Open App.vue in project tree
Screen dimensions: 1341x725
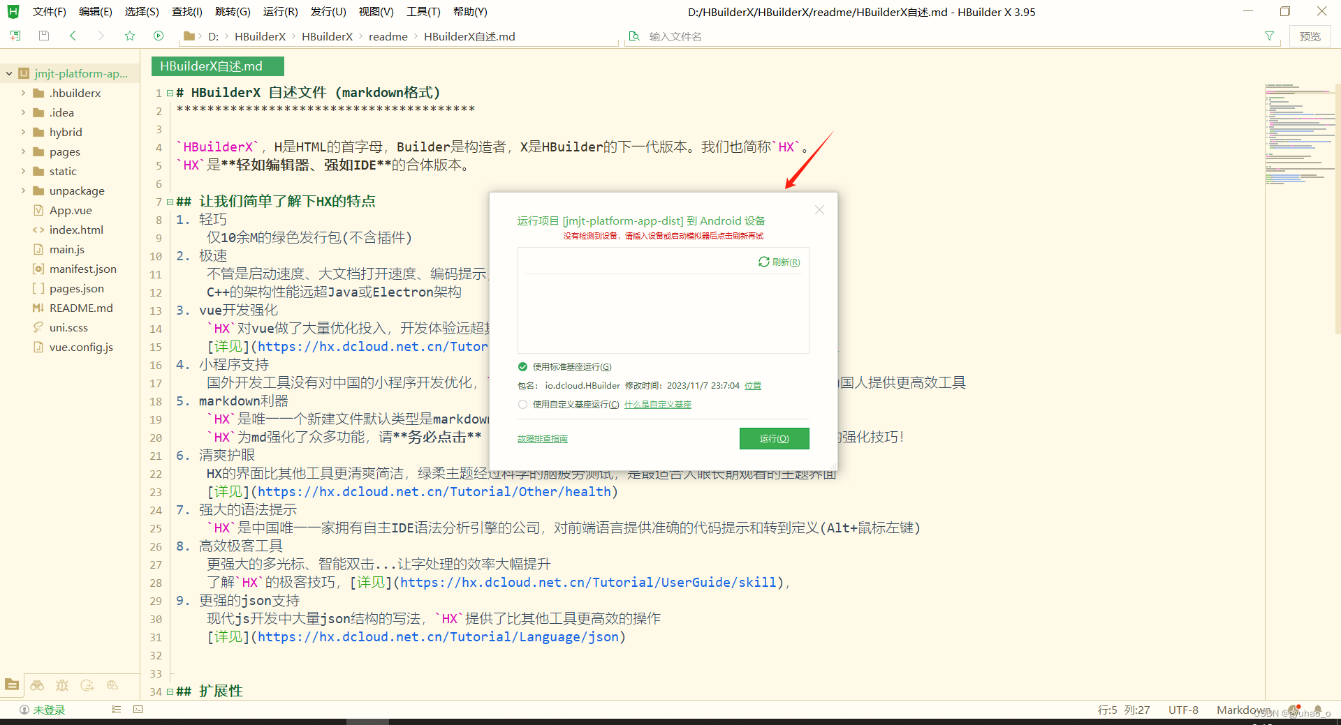(x=71, y=210)
